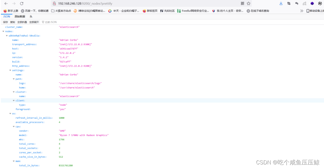The image size is (324, 168).
Task: Select the foreground value "yes"
Action: [62, 109]
